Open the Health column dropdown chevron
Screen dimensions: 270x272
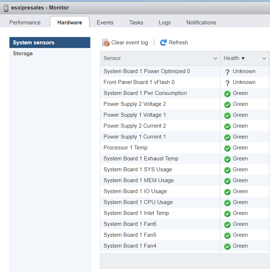(264, 59)
